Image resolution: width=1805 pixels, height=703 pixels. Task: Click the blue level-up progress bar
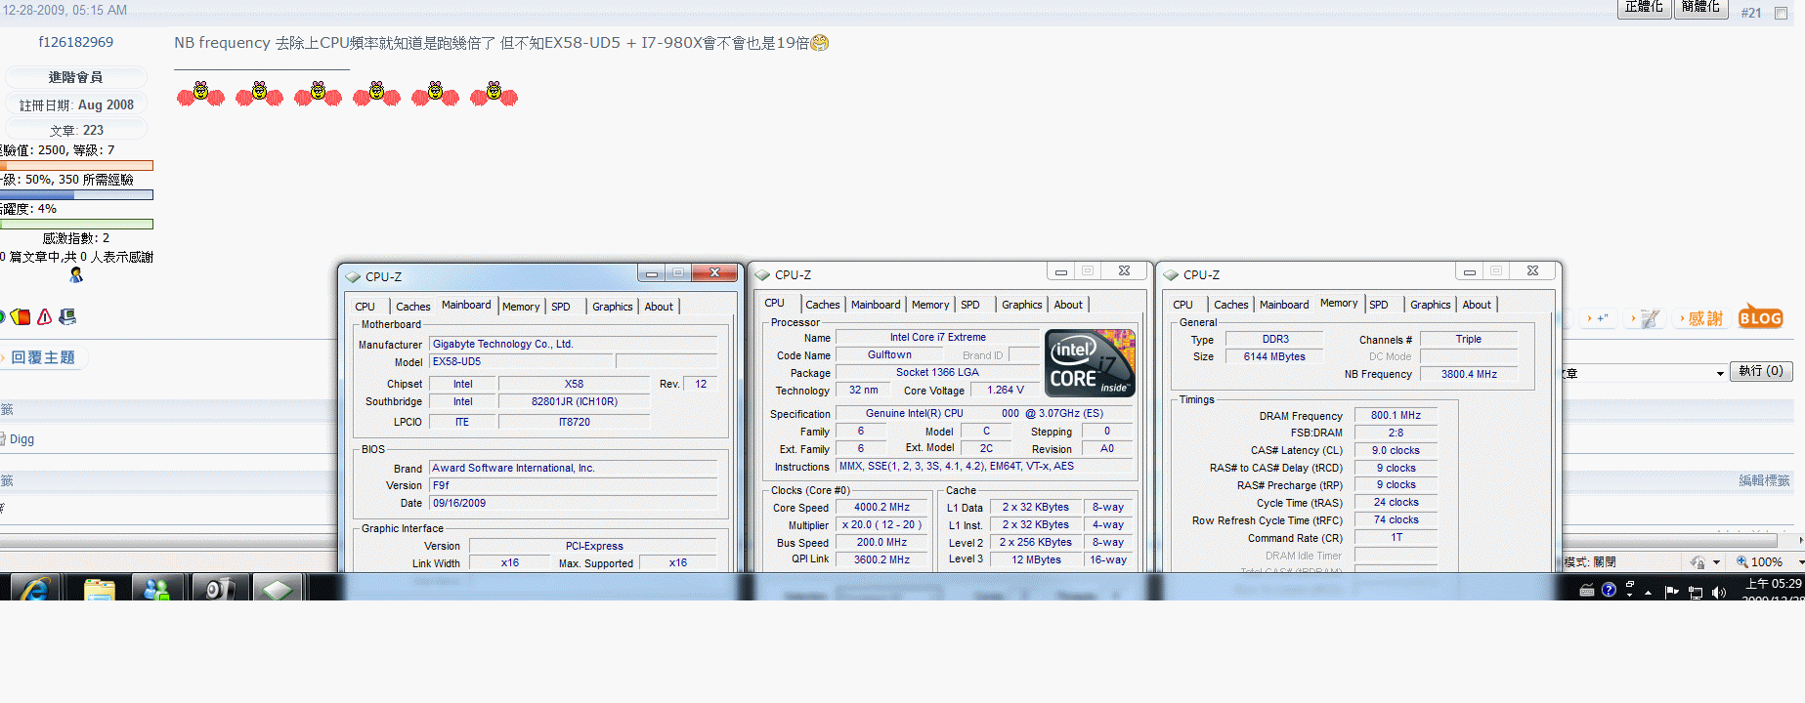point(76,194)
